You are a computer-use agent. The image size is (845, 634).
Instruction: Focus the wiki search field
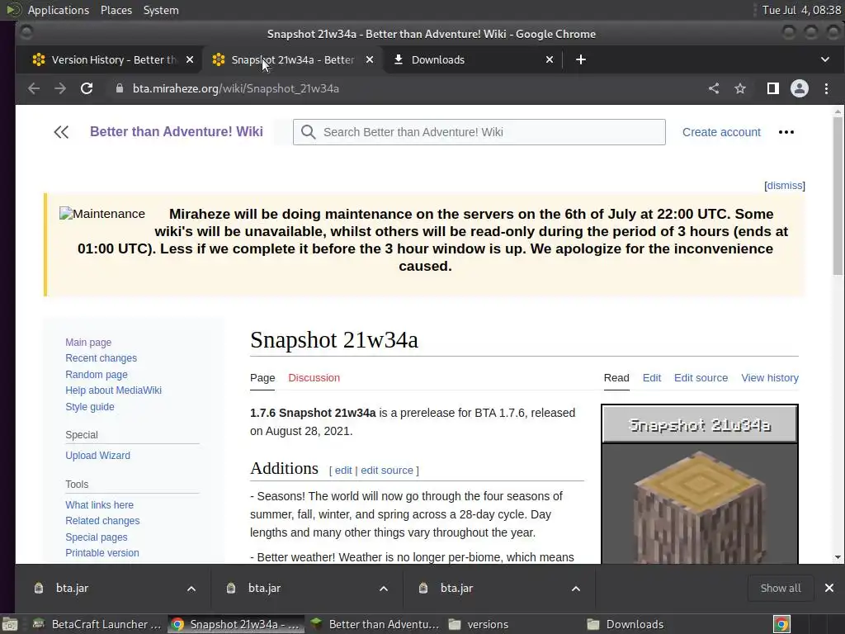click(x=479, y=132)
